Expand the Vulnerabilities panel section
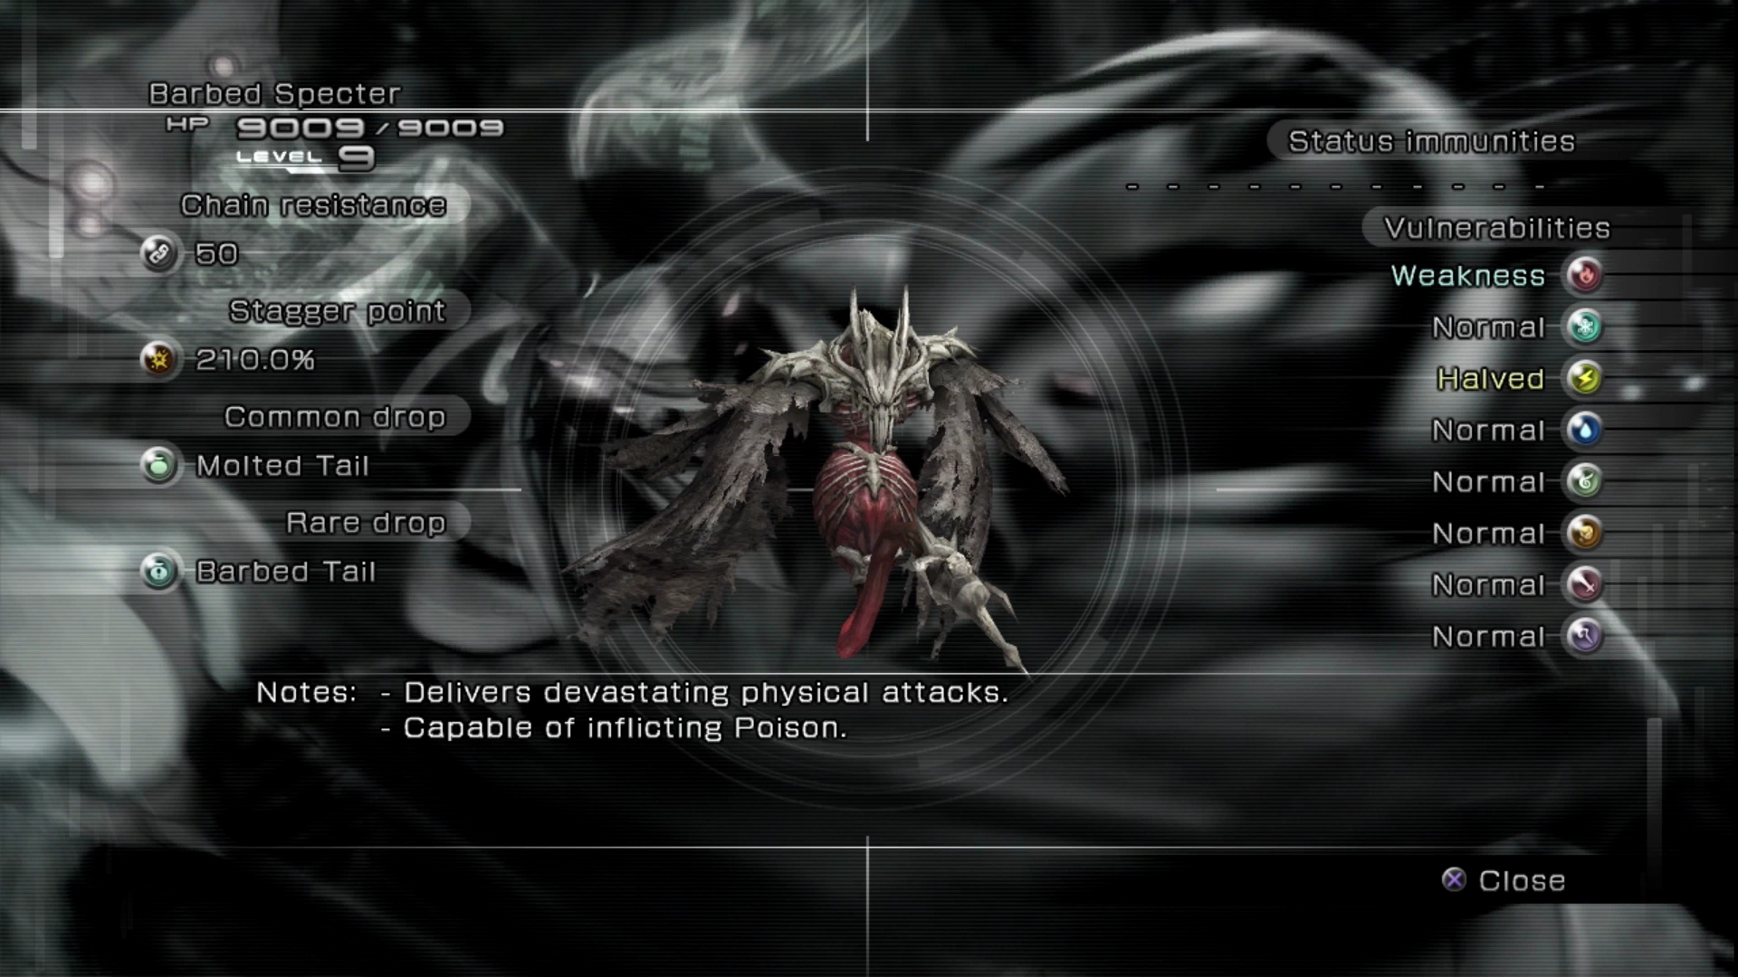 point(1492,227)
